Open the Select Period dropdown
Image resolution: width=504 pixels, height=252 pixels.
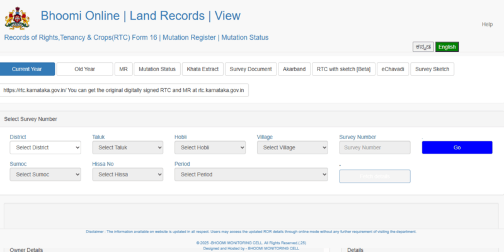click(251, 175)
